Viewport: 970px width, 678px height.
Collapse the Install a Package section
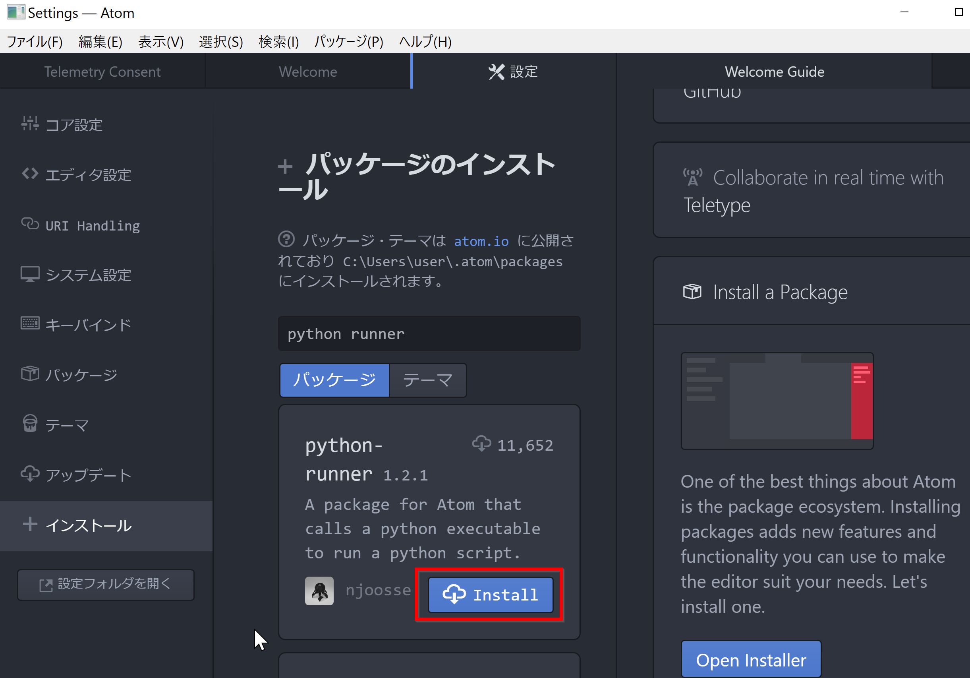[812, 292]
